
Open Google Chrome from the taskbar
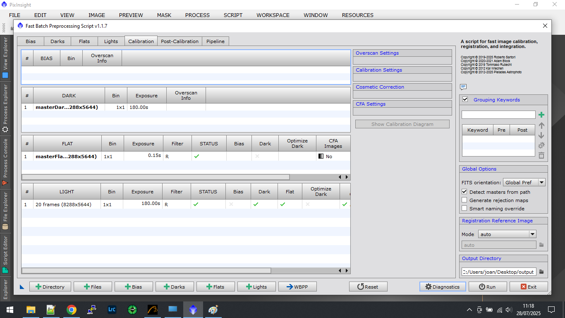72,309
